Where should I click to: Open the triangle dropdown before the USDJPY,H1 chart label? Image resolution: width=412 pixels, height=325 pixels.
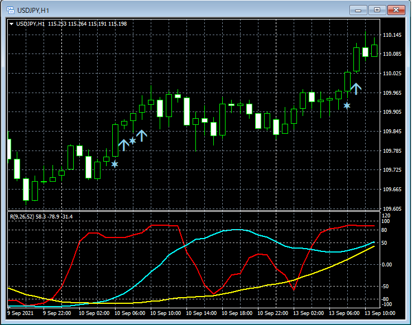11,24
